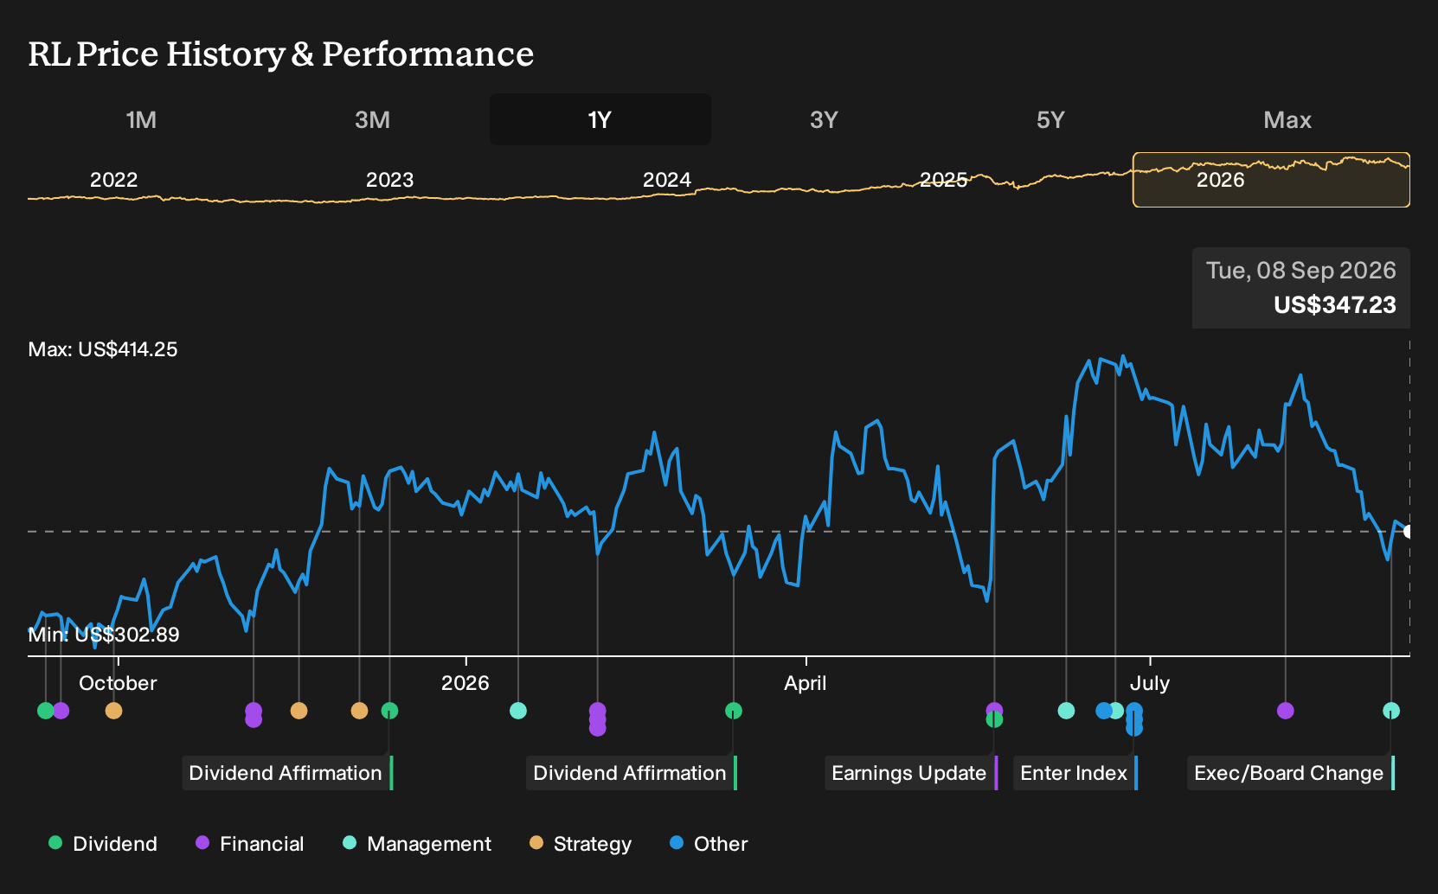Click the highlighted 2026 range selector window
The height and width of the screenshot is (894, 1438).
click(1271, 180)
